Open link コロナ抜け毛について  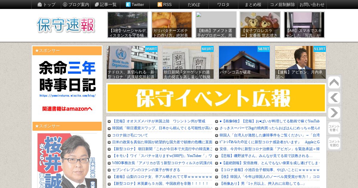[130, 135]
